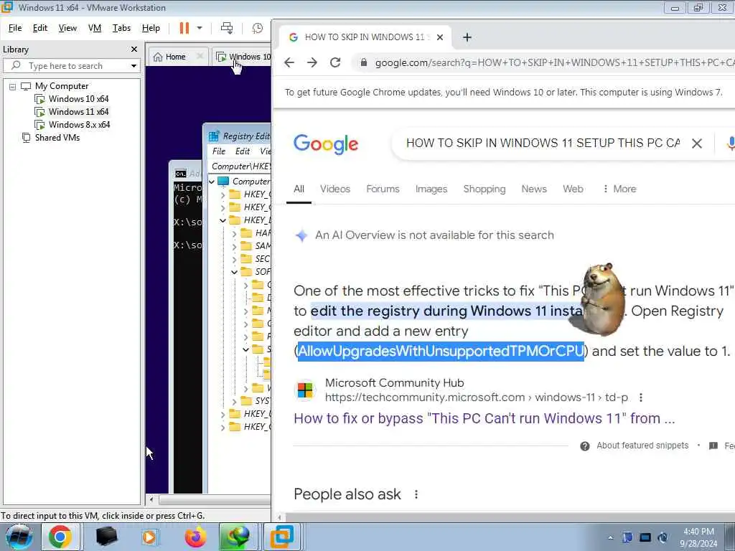Open Chrome from the taskbar
This screenshot has width=735, height=551.
click(x=60, y=537)
